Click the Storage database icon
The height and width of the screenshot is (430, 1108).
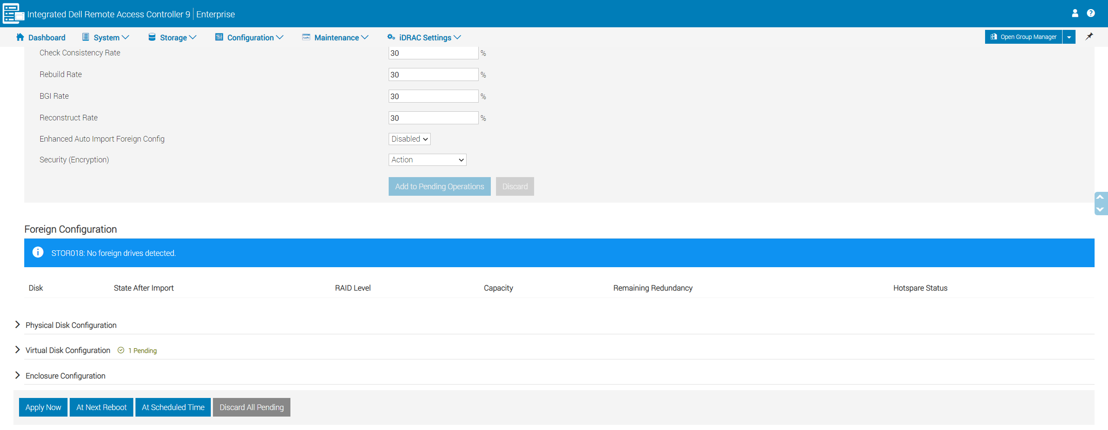(x=152, y=37)
